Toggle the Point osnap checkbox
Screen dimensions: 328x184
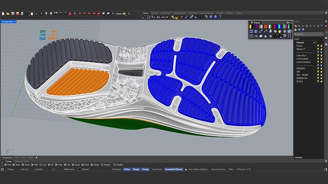(23, 165)
